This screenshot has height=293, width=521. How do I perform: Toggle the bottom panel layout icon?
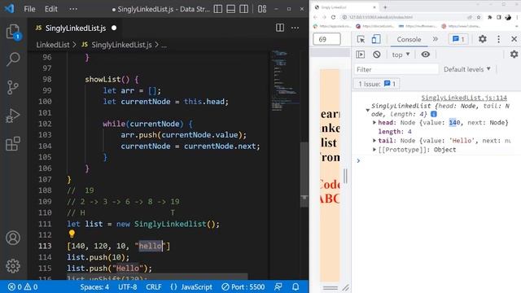(x=231, y=9)
